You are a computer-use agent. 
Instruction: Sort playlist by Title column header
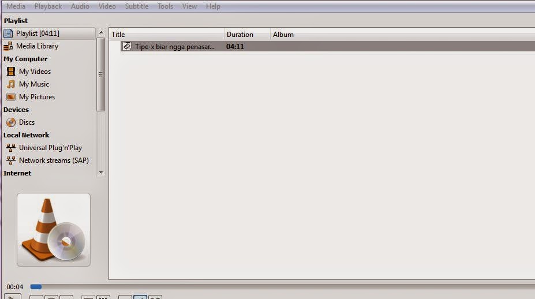click(x=167, y=35)
